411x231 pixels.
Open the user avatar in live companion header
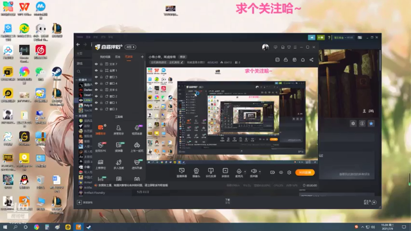[265, 47]
